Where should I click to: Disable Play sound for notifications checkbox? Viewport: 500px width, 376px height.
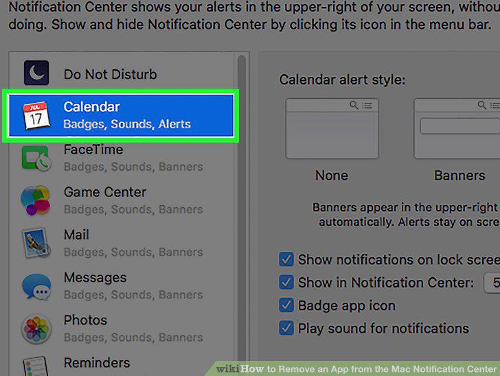[286, 328]
